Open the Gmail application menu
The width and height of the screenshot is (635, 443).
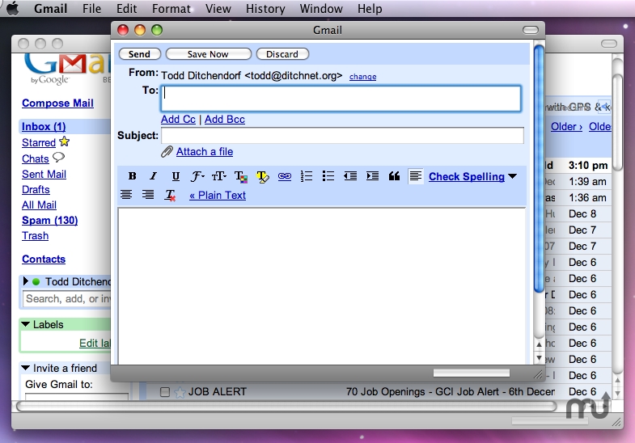point(50,9)
